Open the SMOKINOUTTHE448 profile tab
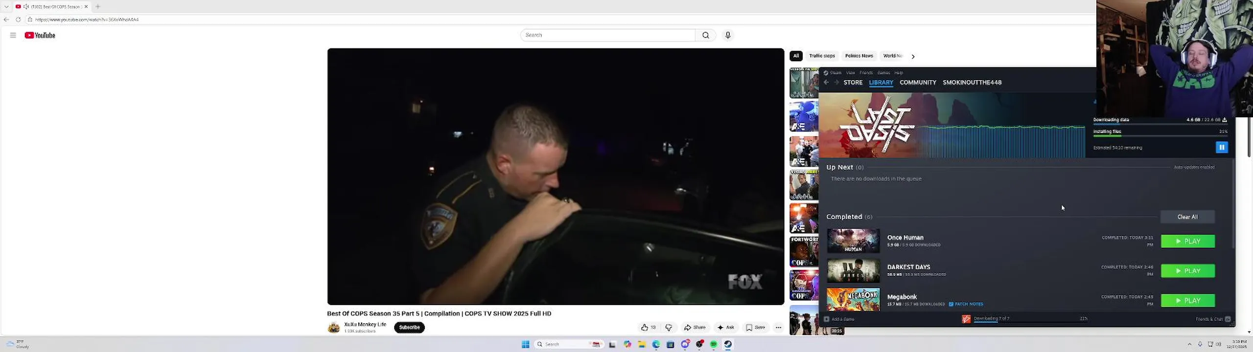Screen dimensions: 1253x352 point(972,83)
